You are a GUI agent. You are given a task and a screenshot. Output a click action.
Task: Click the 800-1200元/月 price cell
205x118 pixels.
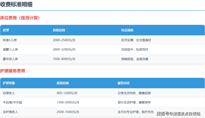tap(67, 93)
